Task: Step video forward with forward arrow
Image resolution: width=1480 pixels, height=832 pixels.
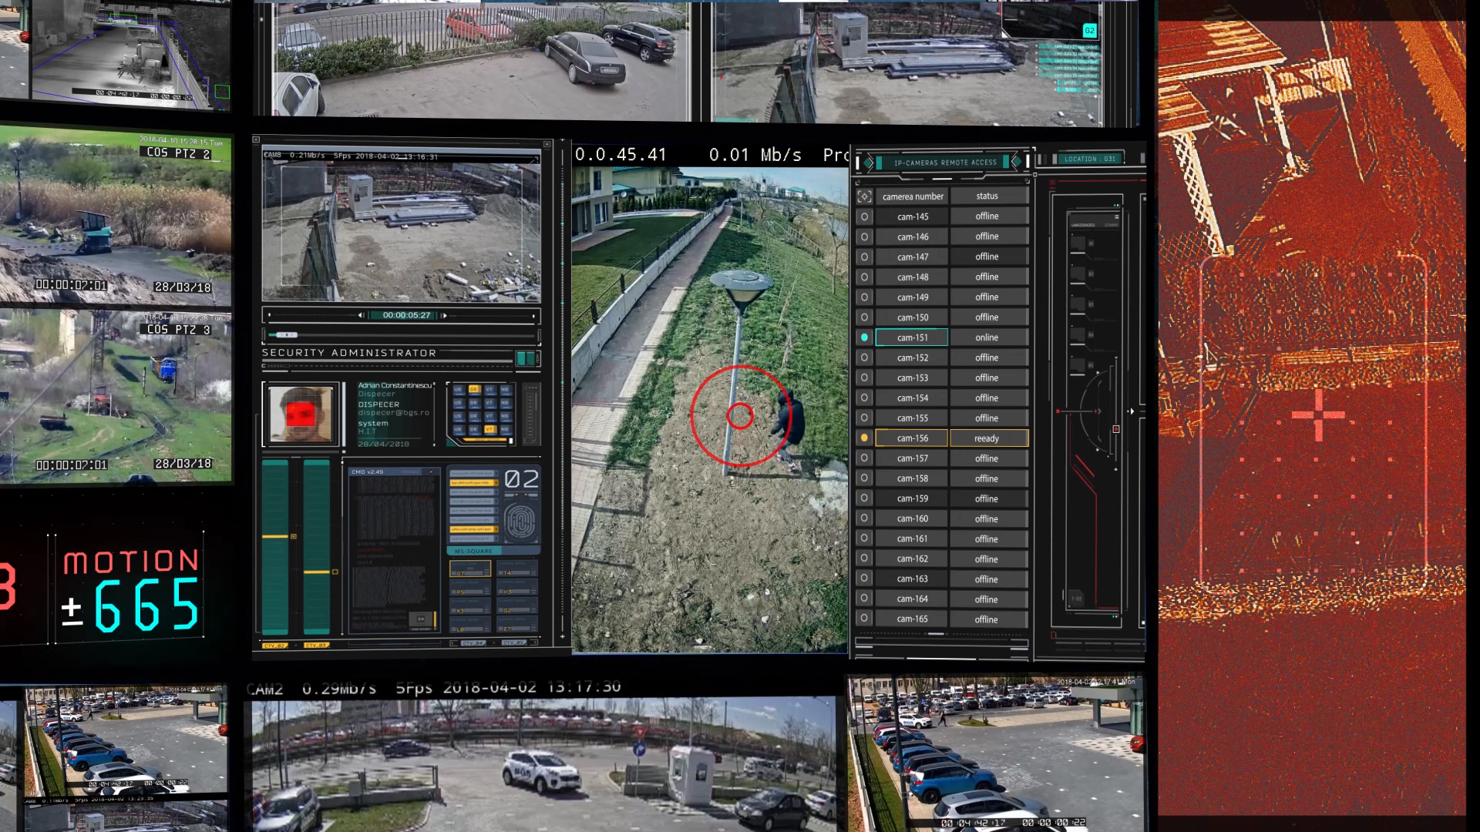Action: 444,315
